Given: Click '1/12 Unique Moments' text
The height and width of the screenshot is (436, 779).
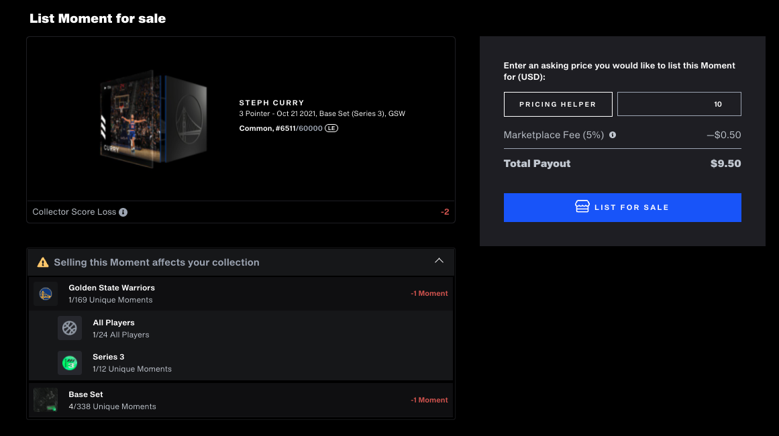Looking at the screenshot, I should click(x=132, y=369).
